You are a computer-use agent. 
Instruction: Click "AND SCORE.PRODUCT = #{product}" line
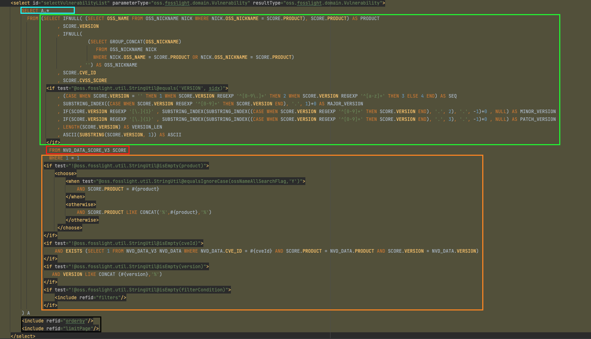[x=118, y=189]
